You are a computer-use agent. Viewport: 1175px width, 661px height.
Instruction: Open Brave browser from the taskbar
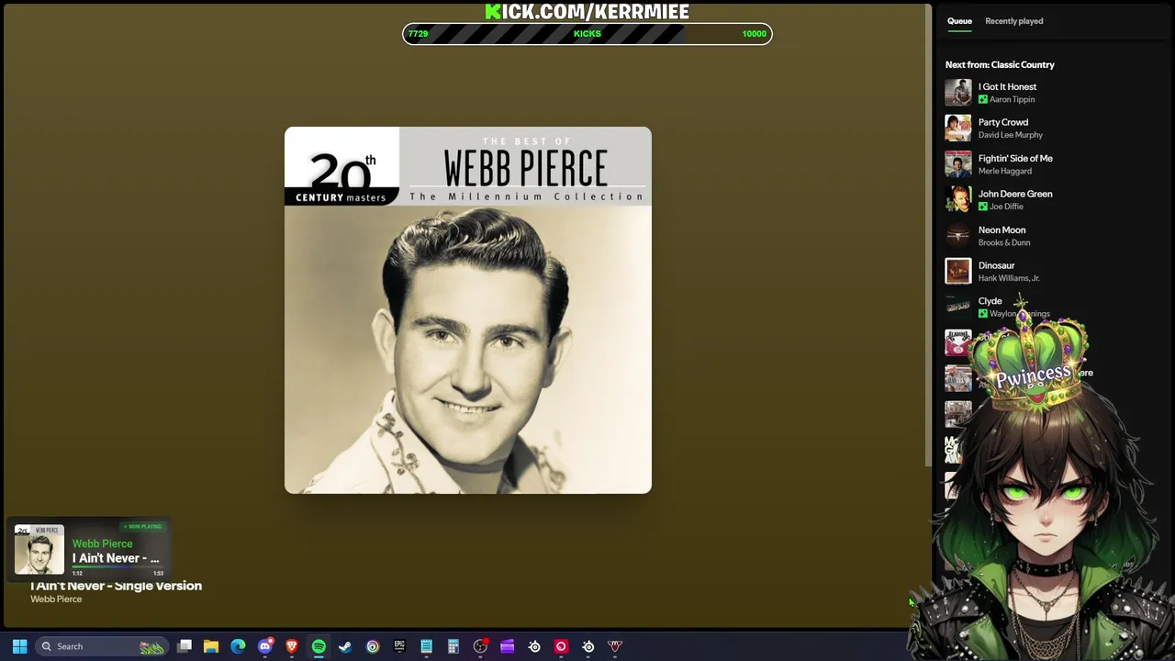pyautogui.click(x=292, y=646)
